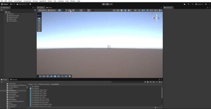Image resolution: width=211 pixels, height=109 pixels.
Task: Select the Inspector tab
Action: point(168,8)
